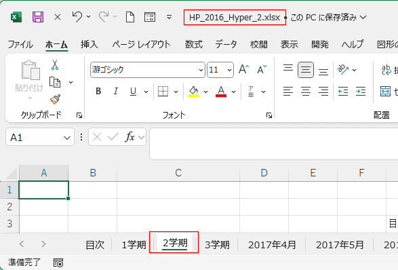Image resolution: width=398 pixels, height=270 pixels.
Task: Click the Insert Function fx icon
Action: tap(130, 137)
